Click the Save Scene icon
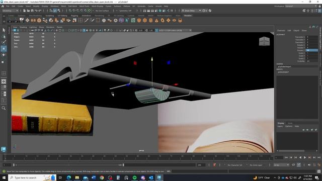Screen dimensions: 322x181 click(x=32, y=11)
